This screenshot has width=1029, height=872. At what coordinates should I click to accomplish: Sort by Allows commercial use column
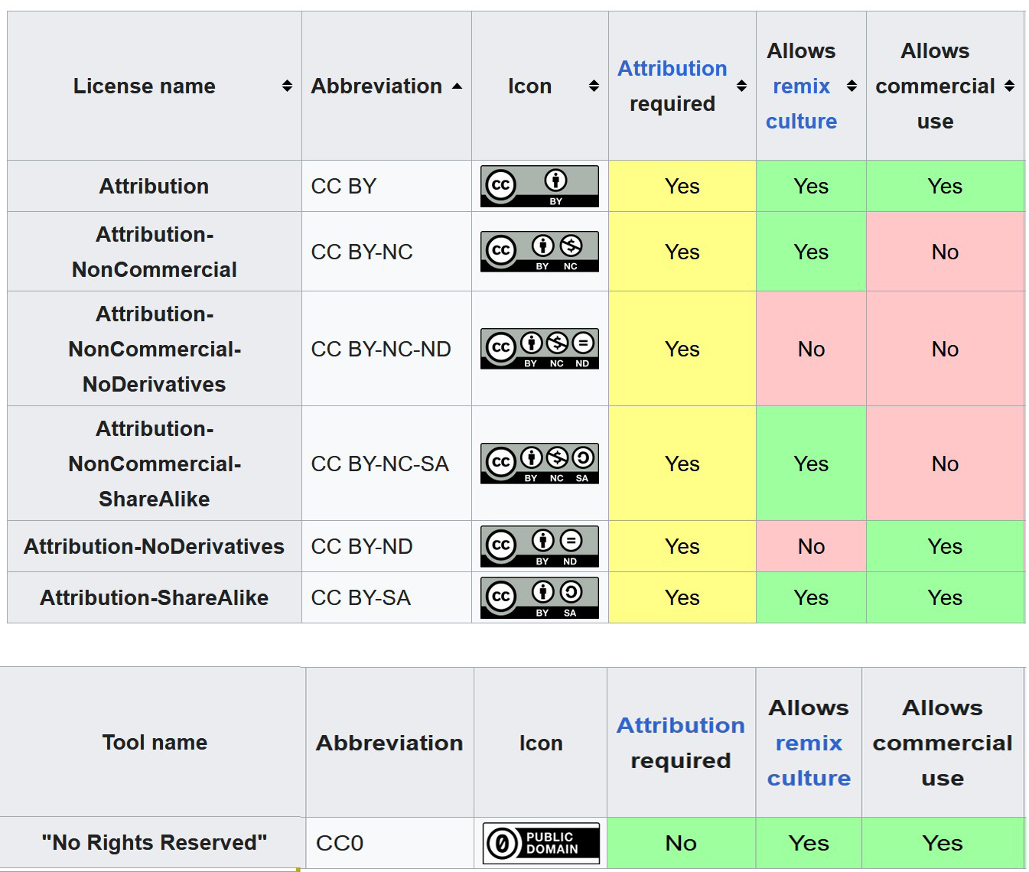[x=1009, y=86]
